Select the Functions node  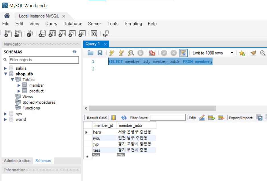pos(31,108)
